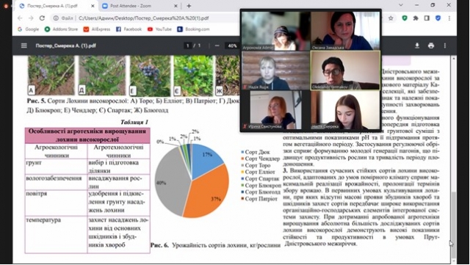This screenshot has width=470, height=265.
Task: Click blueberry photo labeled Д
Action: (x=102, y=75)
